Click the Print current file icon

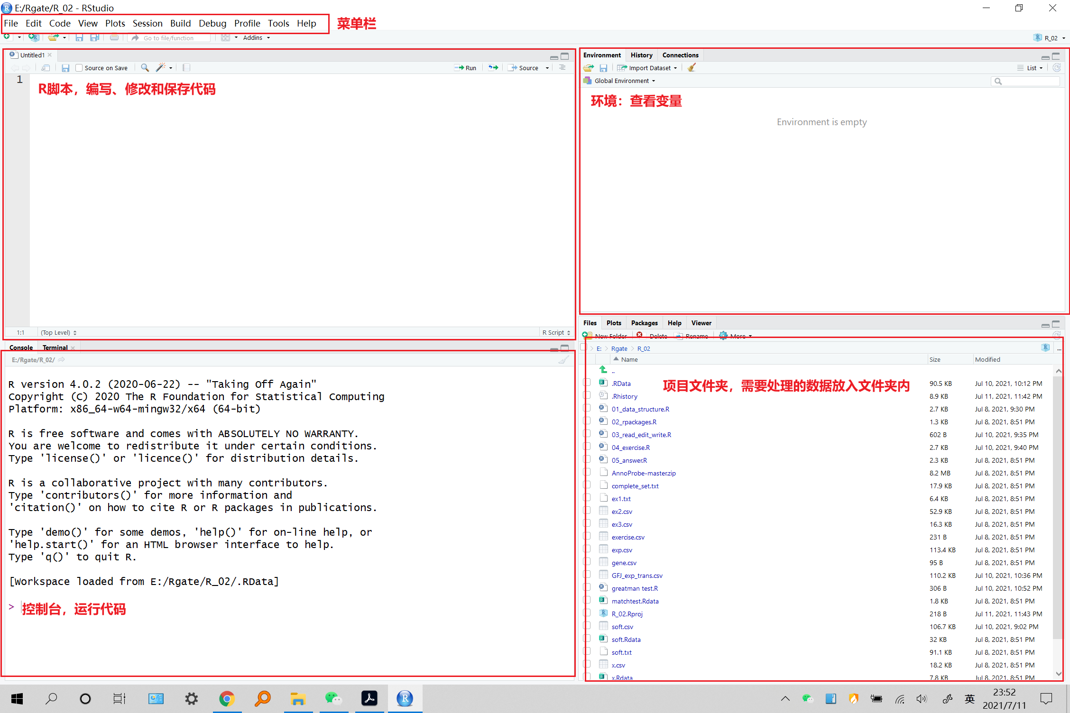coord(114,37)
